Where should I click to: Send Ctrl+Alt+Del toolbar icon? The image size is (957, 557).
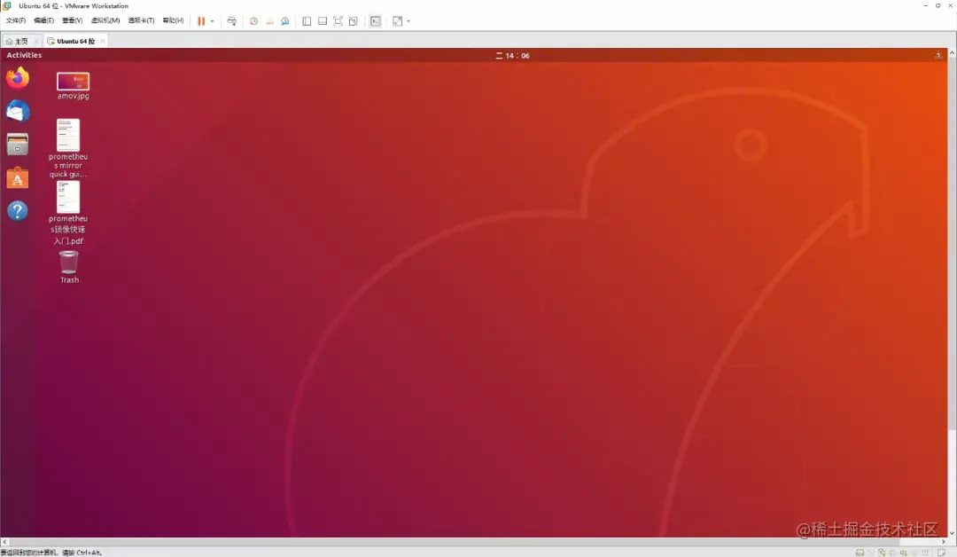pos(232,20)
